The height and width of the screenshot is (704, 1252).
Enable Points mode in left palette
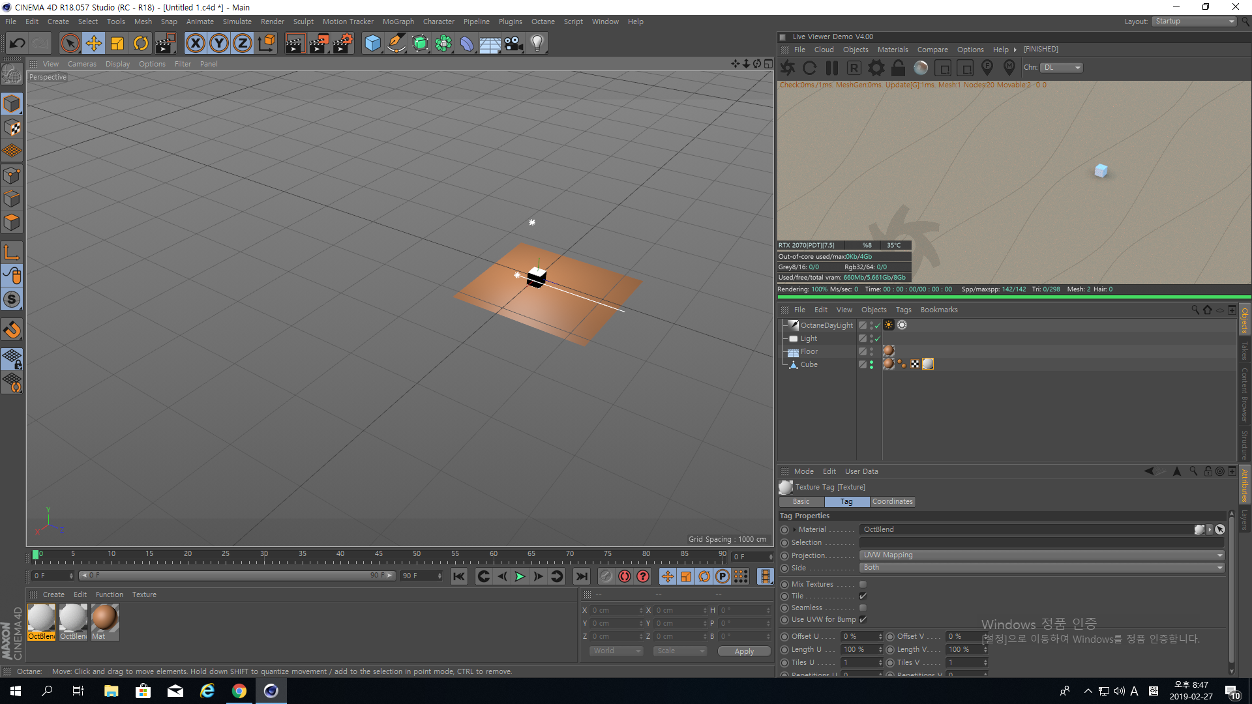(12, 175)
